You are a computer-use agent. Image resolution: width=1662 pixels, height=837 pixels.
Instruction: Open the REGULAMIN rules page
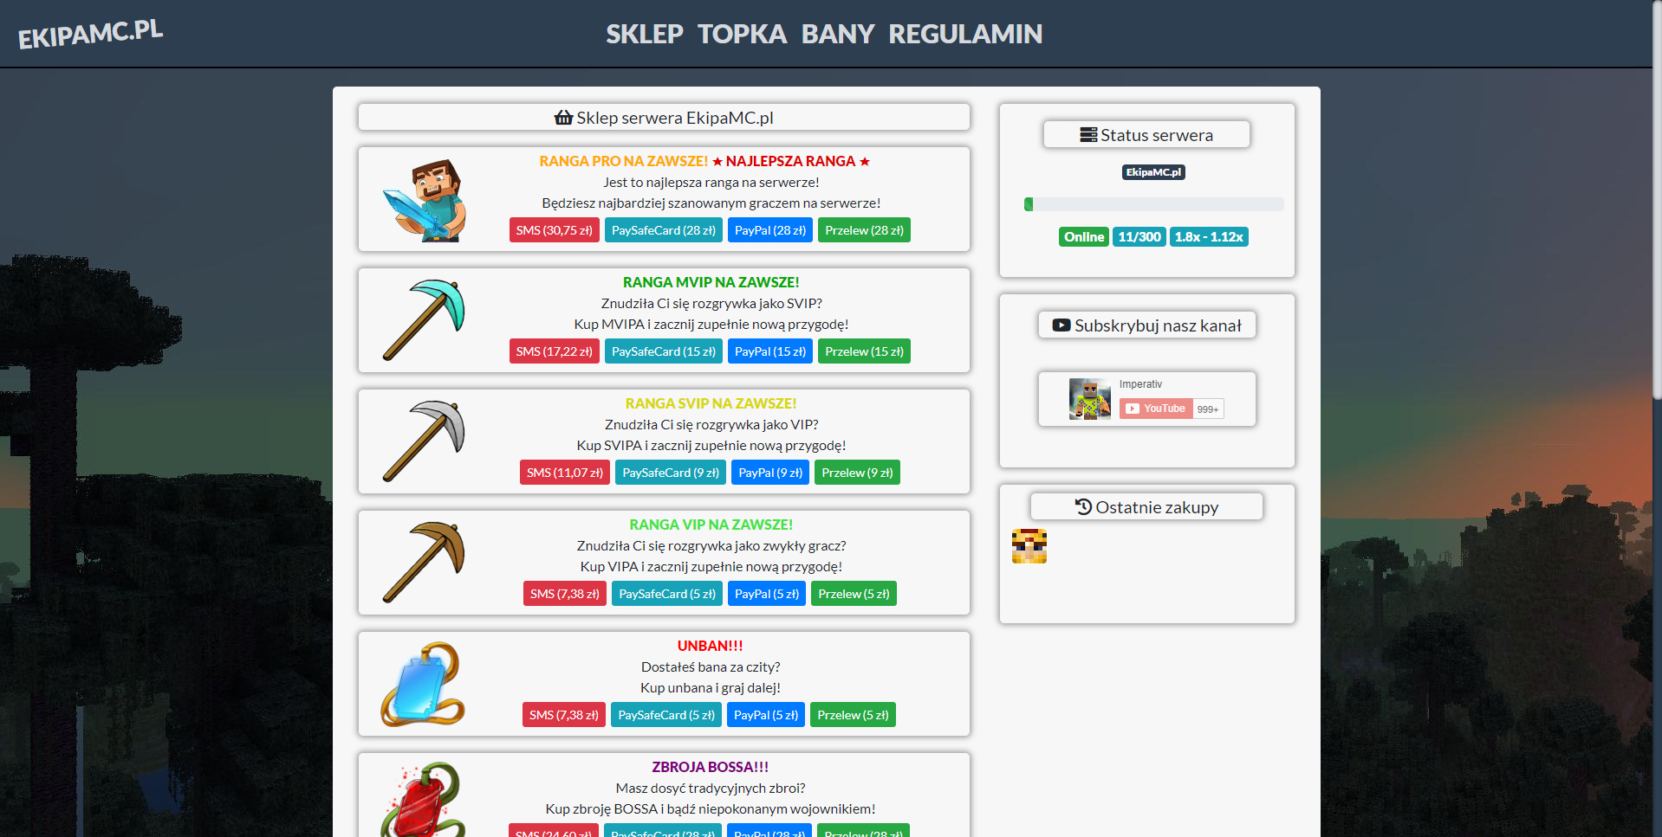pyautogui.click(x=965, y=34)
